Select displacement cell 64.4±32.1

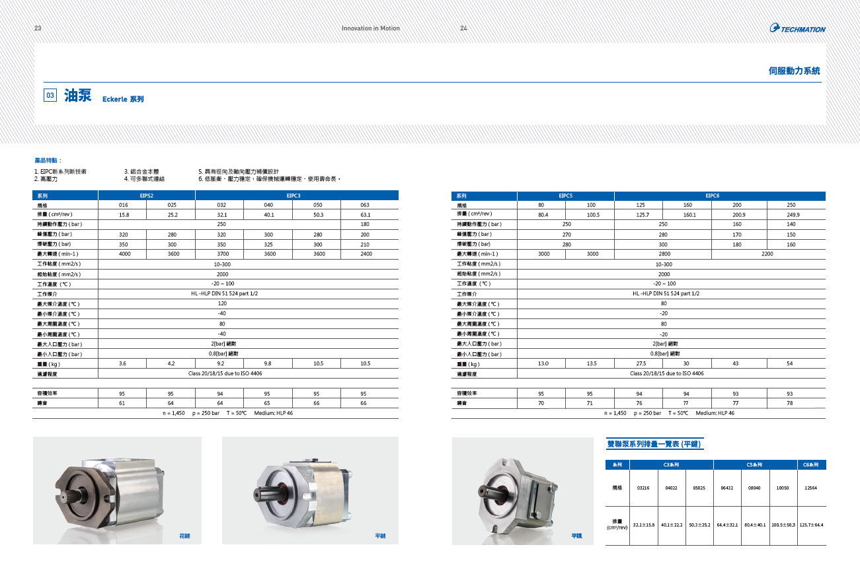coord(727,525)
